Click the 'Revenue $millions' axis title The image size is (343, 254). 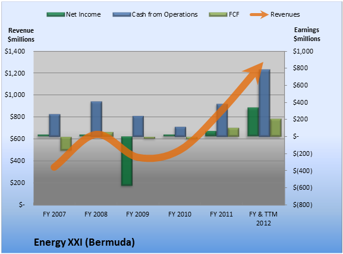click(21, 35)
